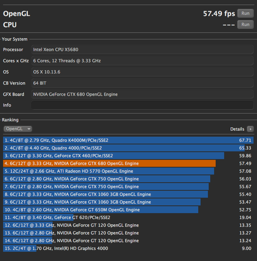Select rank 7 GTX 750 entry
The height and width of the screenshot is (261, 257).
128,186
